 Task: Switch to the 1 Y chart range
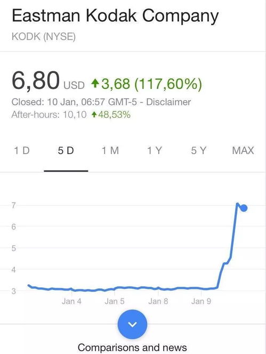[x=155, y=150]
